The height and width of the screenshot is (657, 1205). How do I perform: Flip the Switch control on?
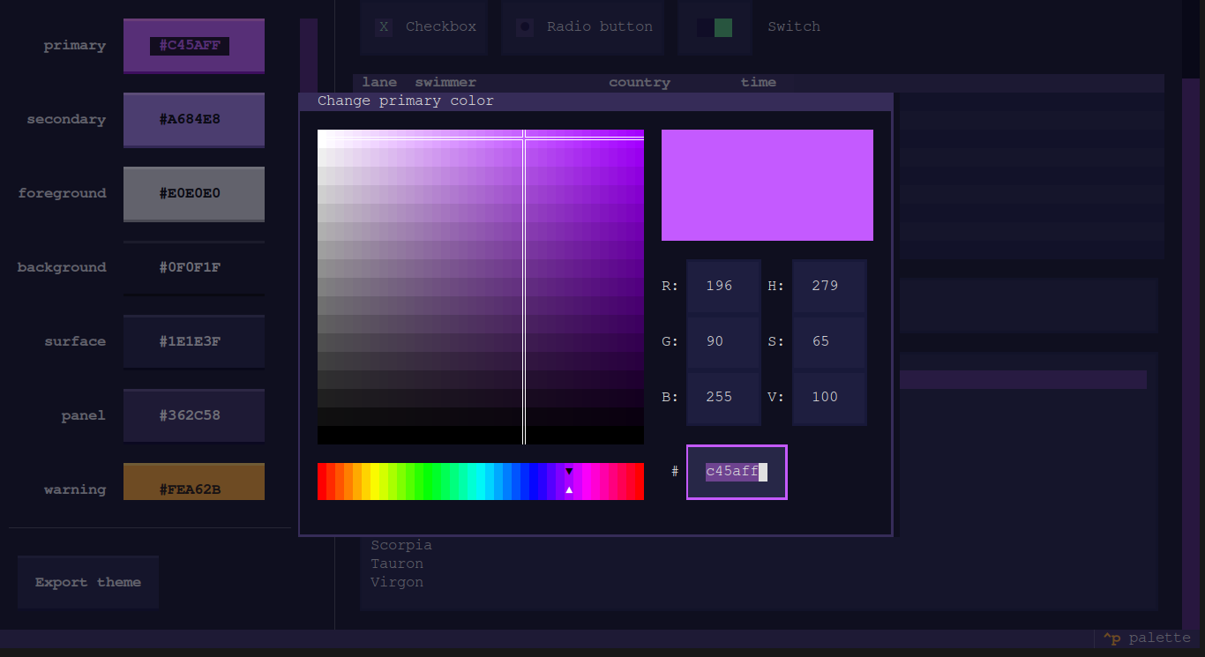(715, 26)
